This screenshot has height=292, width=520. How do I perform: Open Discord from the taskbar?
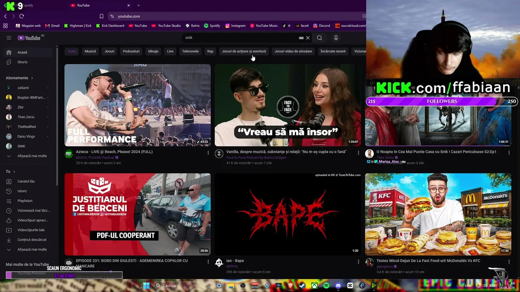click(338, 286)
